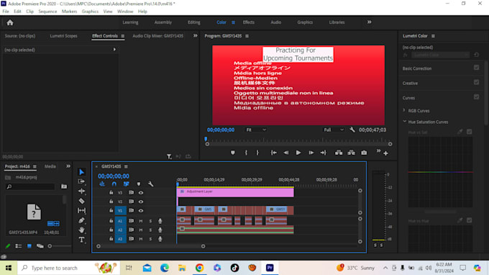Click the Project panel search field
The height and width of the screenshot is (275, 489).
pos(30,186)
